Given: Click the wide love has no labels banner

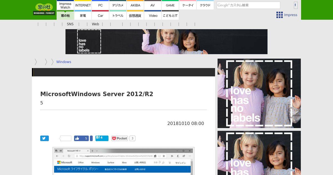Looking at the screenshot, I should click(167, 42).
